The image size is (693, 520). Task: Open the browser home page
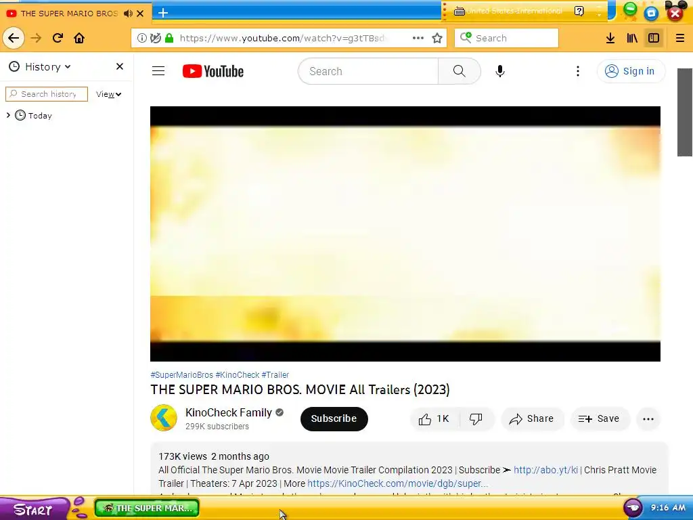point(79,38)
